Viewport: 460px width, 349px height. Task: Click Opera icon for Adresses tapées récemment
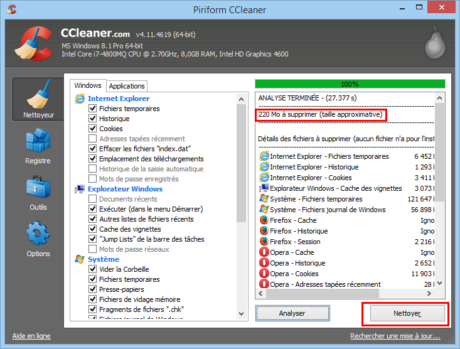click(x=264, y=284)
